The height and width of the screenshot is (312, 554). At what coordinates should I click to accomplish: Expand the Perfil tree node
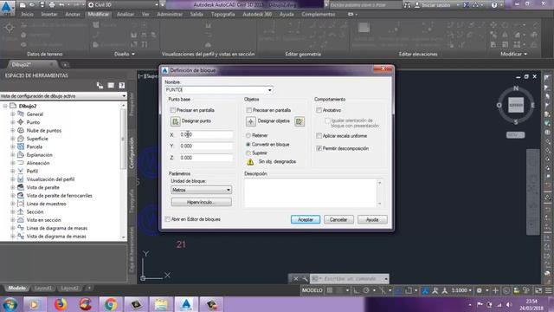pyautogui.click(x=13, y=171)
